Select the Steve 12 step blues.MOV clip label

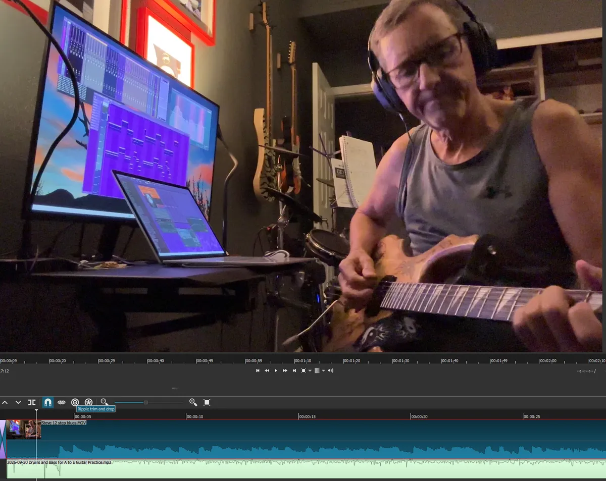point(64,422)
